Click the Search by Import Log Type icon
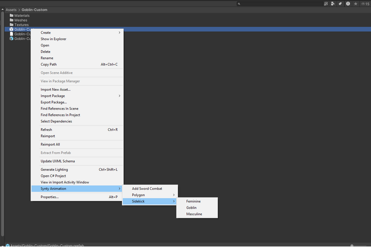Viewport: 371px width, 247px height. pyautogui.click(x=348, y=4)
